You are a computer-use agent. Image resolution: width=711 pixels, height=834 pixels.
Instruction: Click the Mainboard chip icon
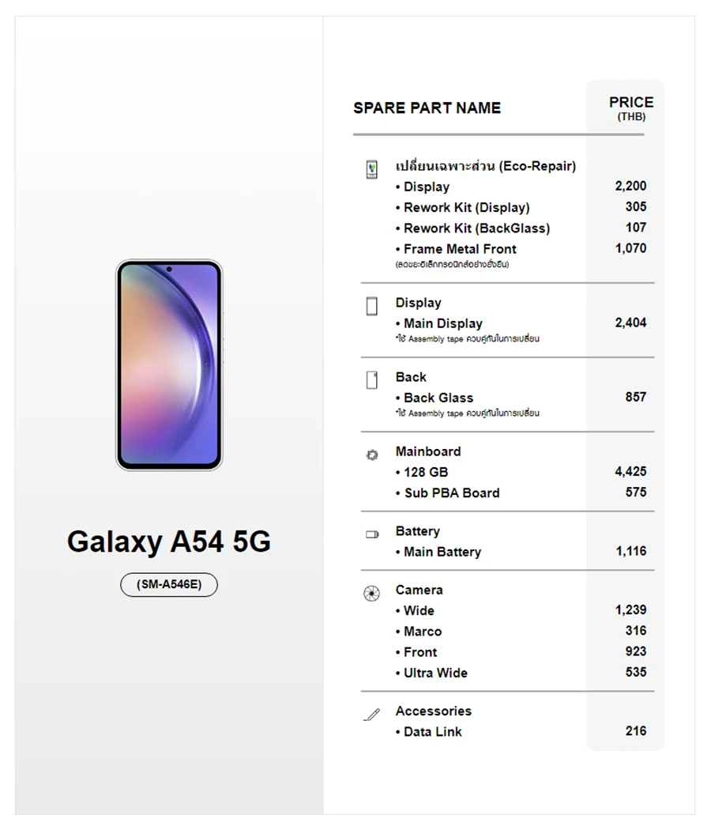coord(372,455)
